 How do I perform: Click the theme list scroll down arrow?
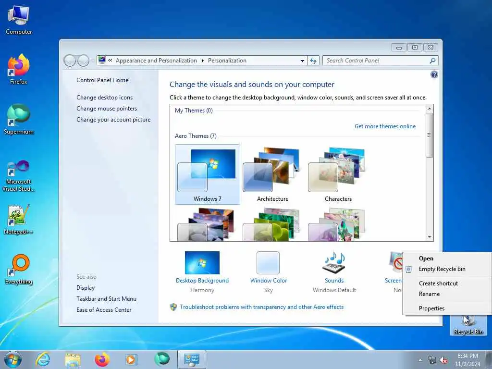[429, 237]
